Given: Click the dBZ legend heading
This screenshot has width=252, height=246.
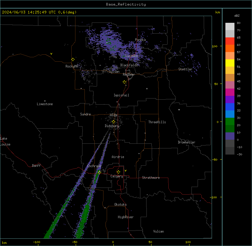Looking at the screenshot, I should coord(237,16).
